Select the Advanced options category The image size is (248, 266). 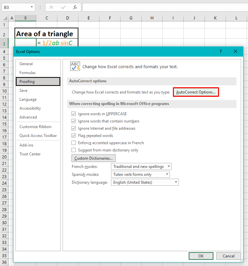[38, 117]
